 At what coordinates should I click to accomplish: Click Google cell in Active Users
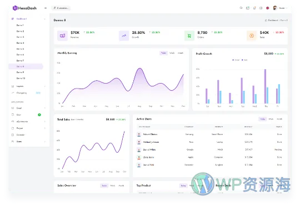[x=190, y=149]
